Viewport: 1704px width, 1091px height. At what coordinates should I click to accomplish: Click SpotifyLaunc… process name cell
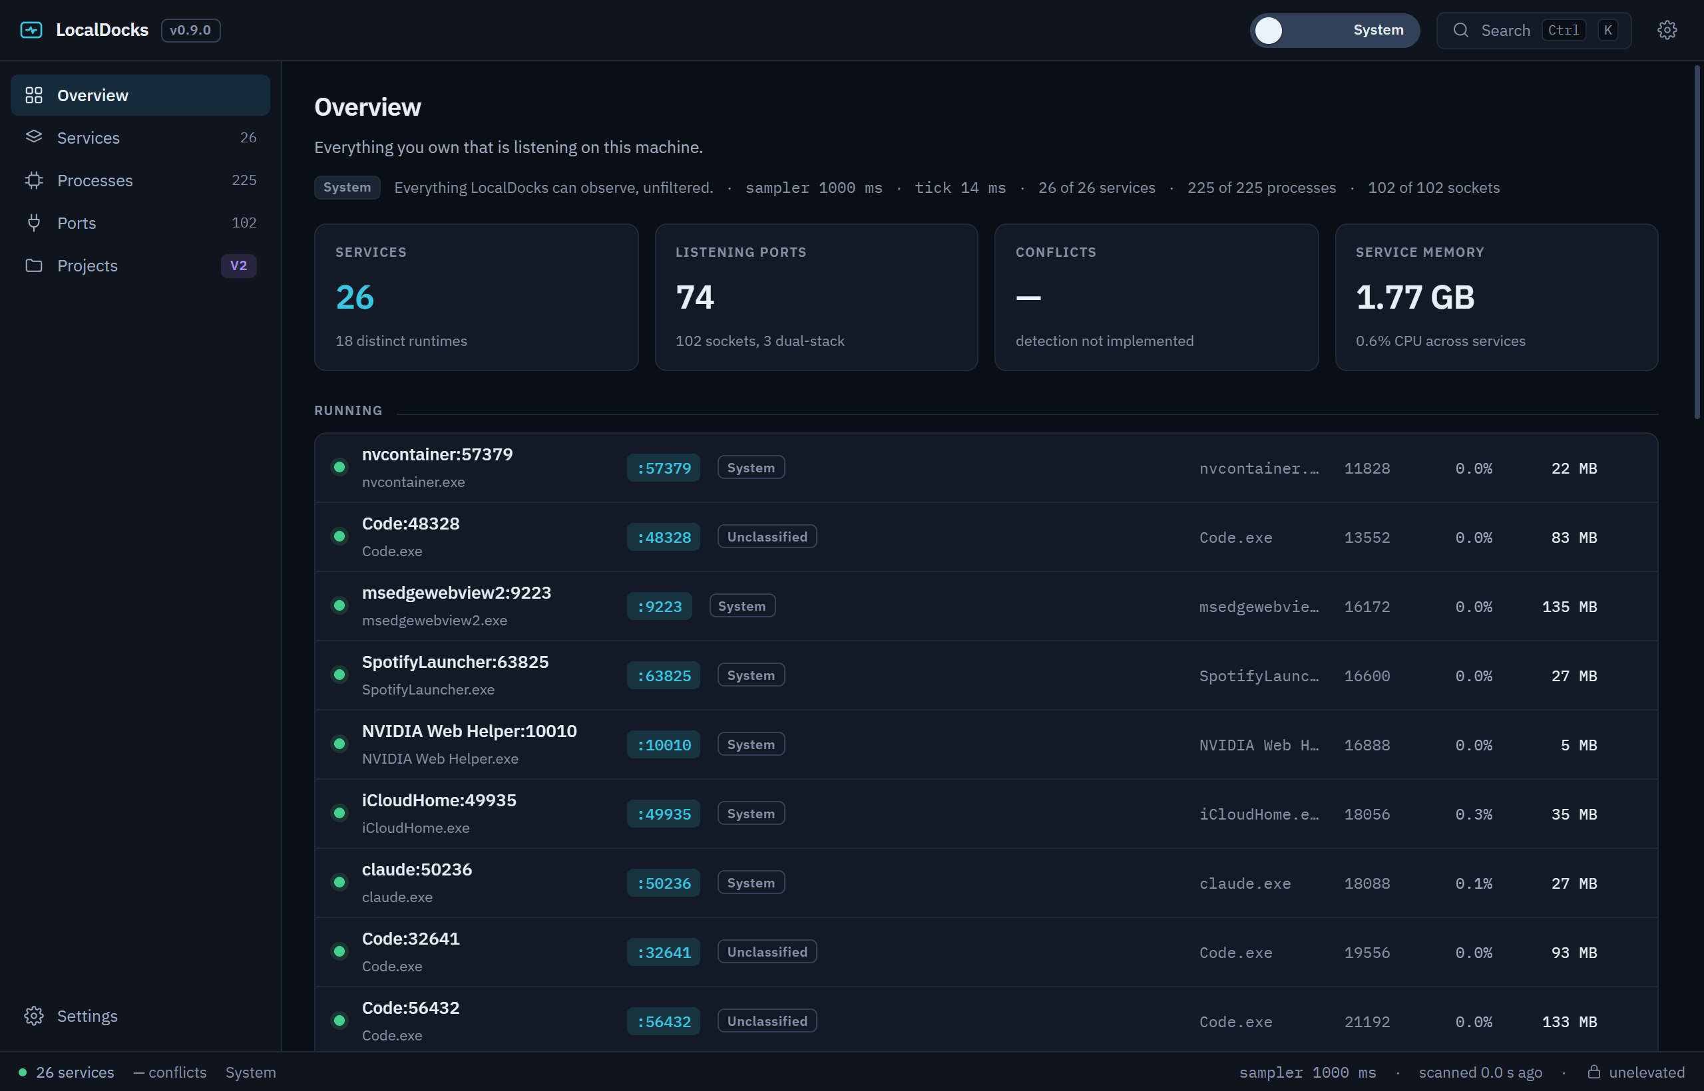pyautogui.click(x=1259, y=676)
